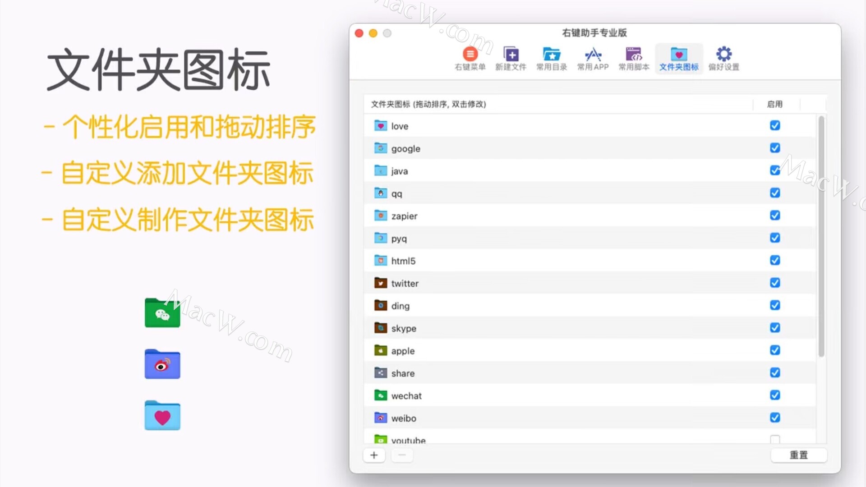866x487 pixels.
Task: Click the large blue Weibo folder image
Action: point(162,364)
